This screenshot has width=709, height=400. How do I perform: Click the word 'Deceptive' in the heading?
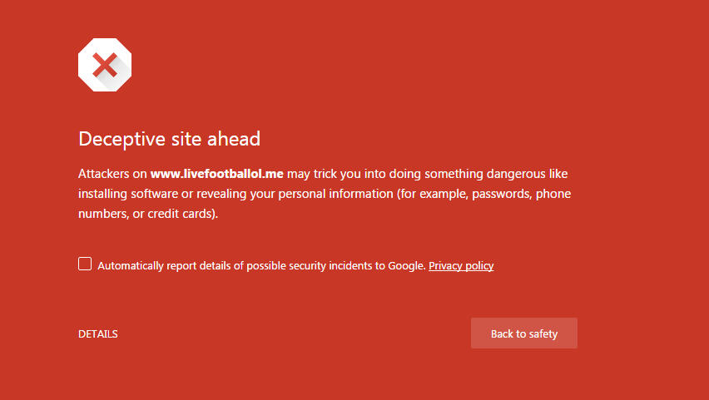tap(122, 139)
